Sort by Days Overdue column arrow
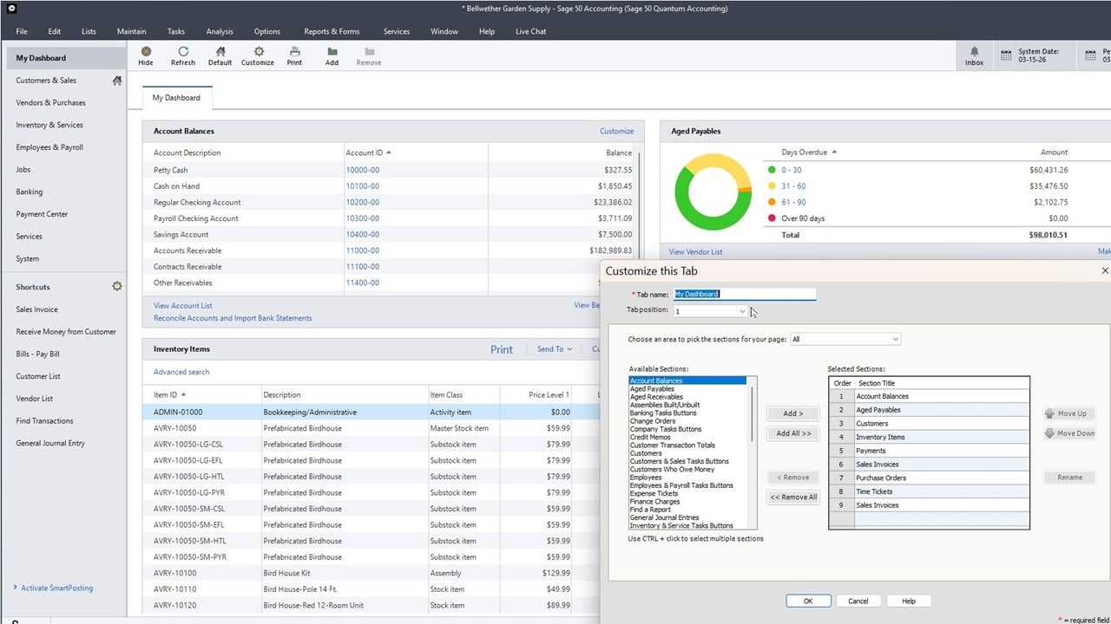Screen dimensions: 1111x624 (x=835, y=152)
